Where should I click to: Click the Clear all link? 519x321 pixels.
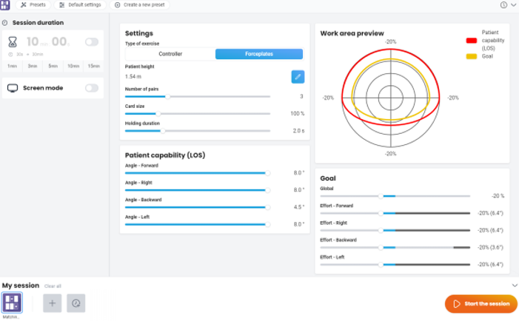(x=53, y=285)
